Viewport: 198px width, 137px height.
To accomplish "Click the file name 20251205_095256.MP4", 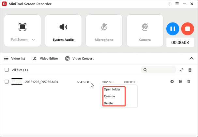I will coord(42,82).
